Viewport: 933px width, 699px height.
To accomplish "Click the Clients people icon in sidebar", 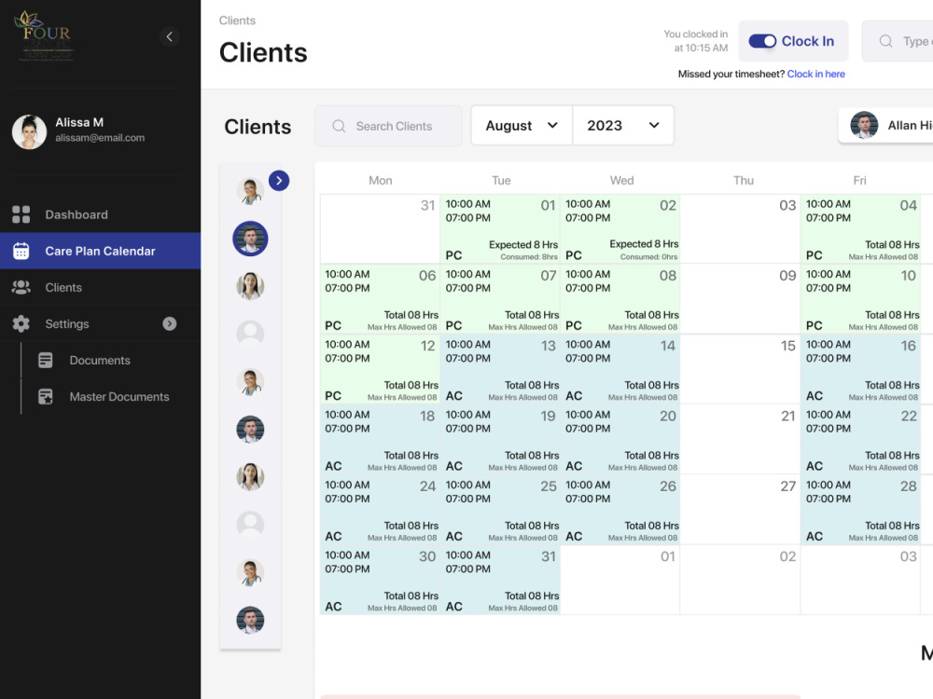I will [21, 288].
